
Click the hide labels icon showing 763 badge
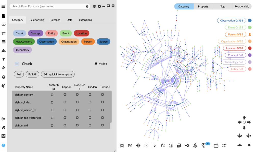pyautogui.click(x=203, y=145)
